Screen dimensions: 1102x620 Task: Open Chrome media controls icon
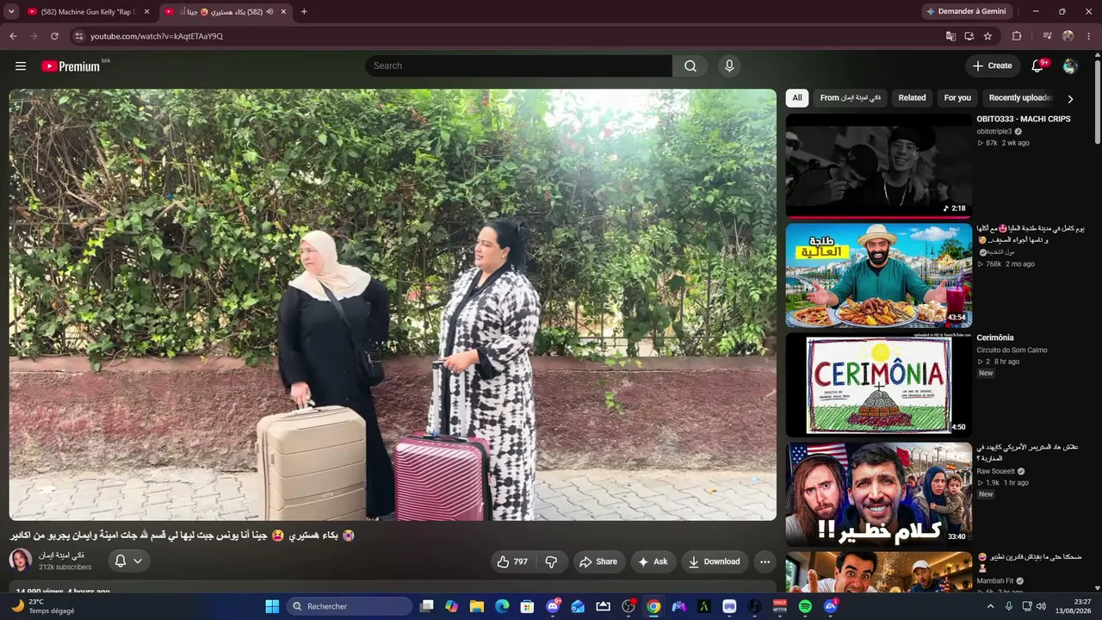pos(1047,36)
